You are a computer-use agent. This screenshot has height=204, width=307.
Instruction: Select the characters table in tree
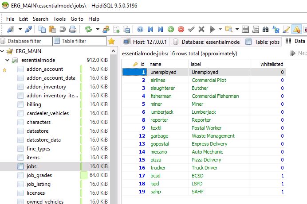(39, 122)
